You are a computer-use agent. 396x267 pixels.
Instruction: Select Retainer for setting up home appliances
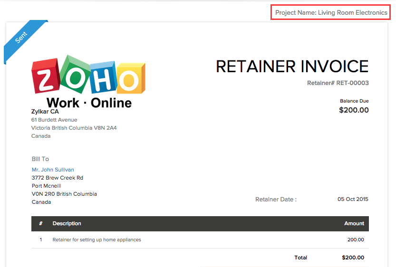pyautogui.click(x=97, y=240)
